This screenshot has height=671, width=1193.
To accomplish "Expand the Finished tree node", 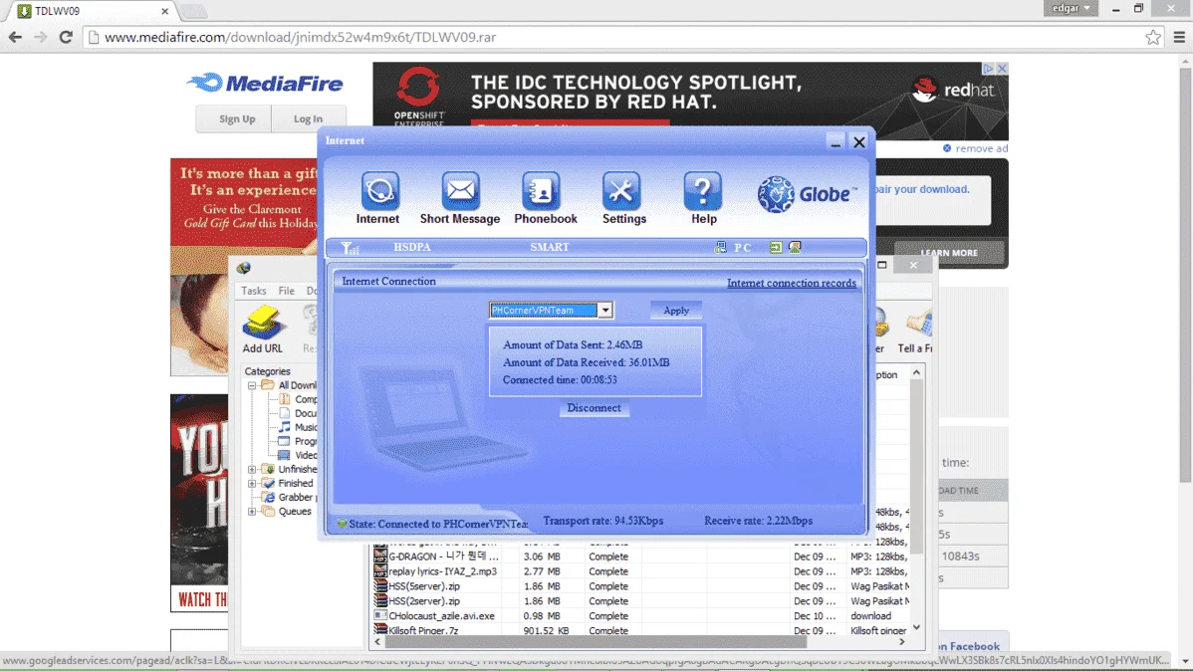I will pos(252,483).
